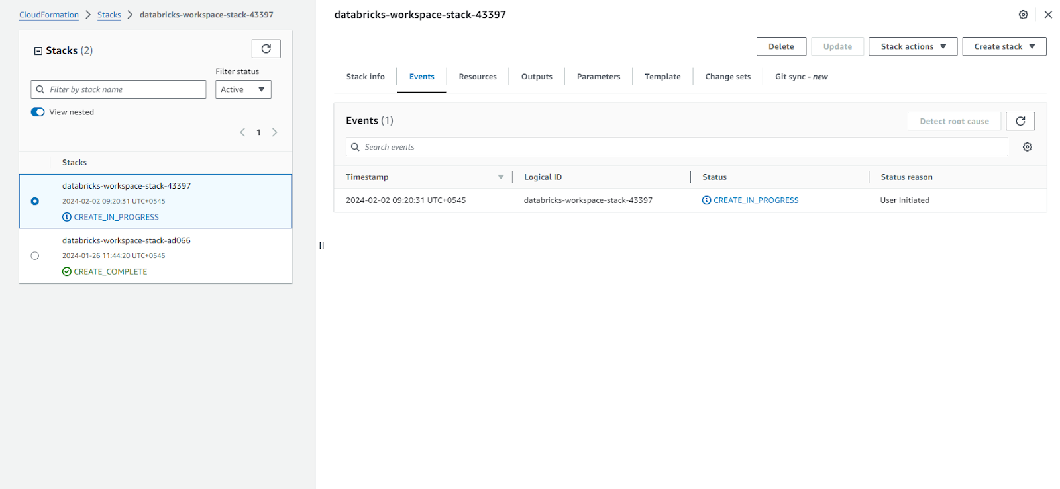Click the split panel resize handle
The height and width of the screenshot is (489, 1060).
pyautogui.click(x=322, y=245)
